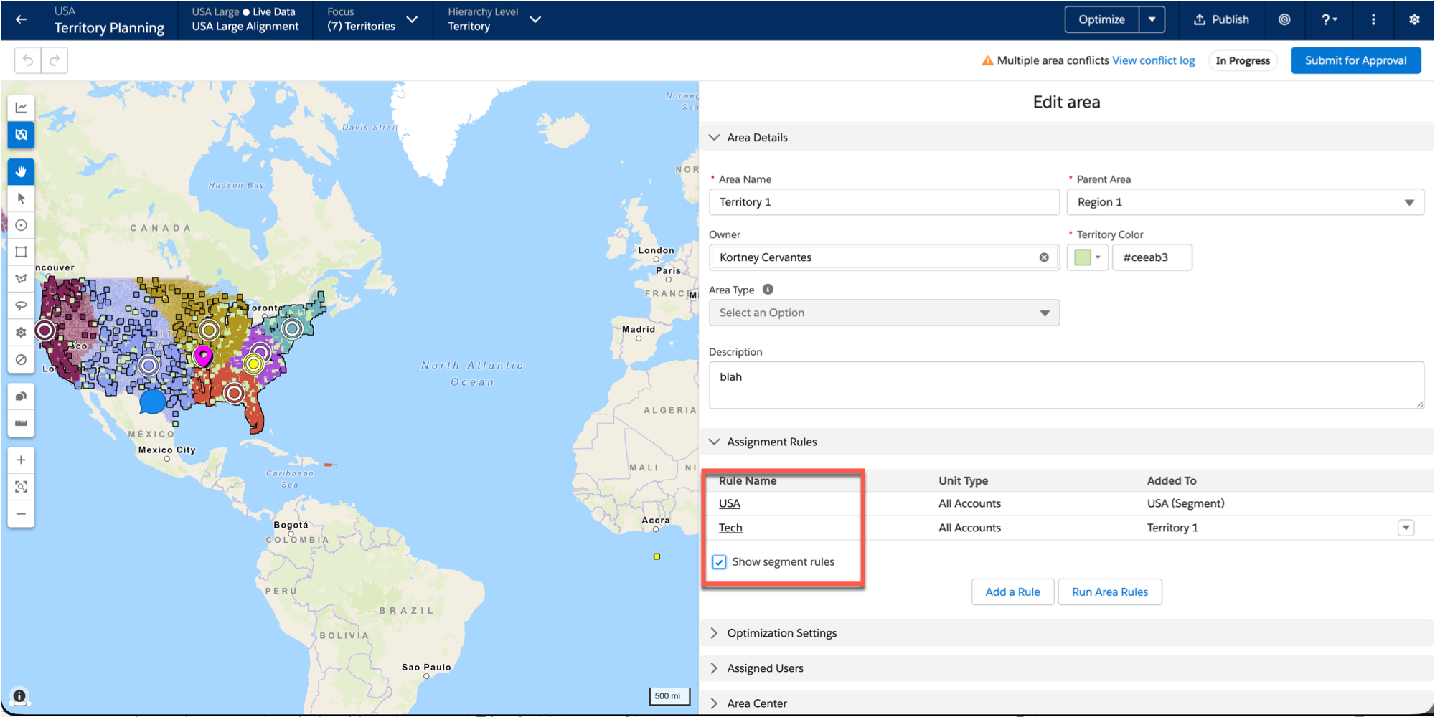Click the zoom-to-fit map icon

(21, 487)
